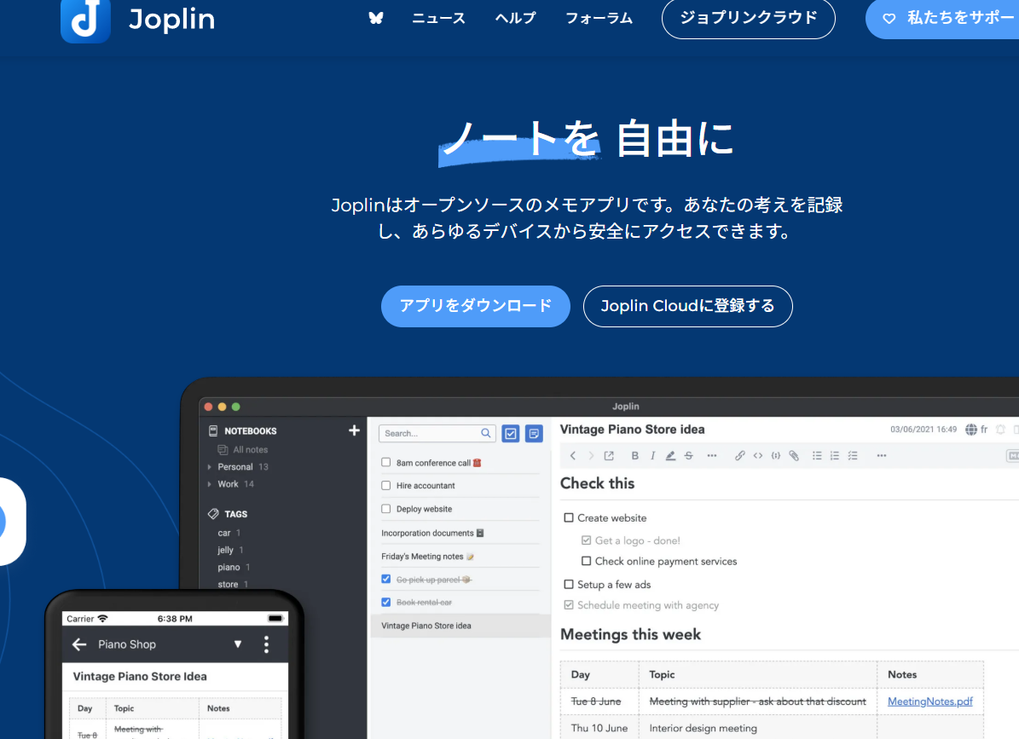Click the NOTEBOOKS header icon
This screenshot has height=739, width=1019.
point(213,430)
